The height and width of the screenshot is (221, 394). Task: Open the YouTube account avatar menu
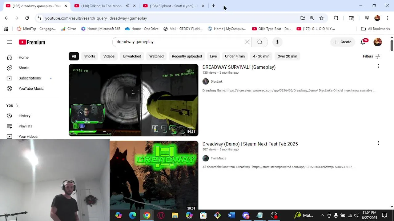378,42
